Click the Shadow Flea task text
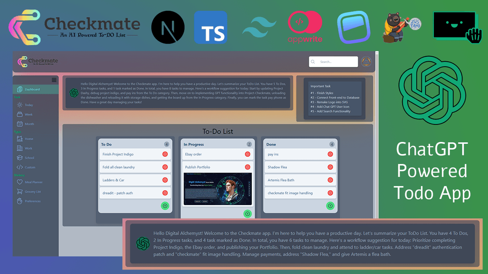The width and height of the screenshot is (488, 274). (277, 167)
